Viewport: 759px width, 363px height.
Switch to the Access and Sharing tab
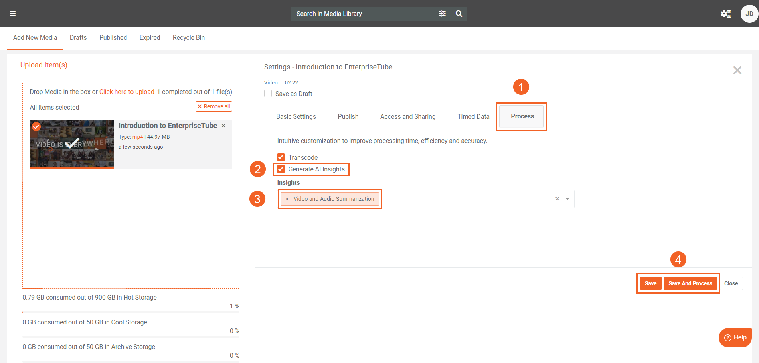point(407,116)
